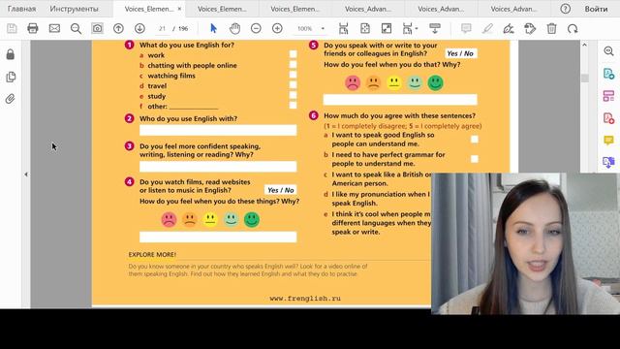The width and height of the screenshot is (620, 349).
Task: Click the box for 'I want to speak good English'
Action: [x=475, y=139]
